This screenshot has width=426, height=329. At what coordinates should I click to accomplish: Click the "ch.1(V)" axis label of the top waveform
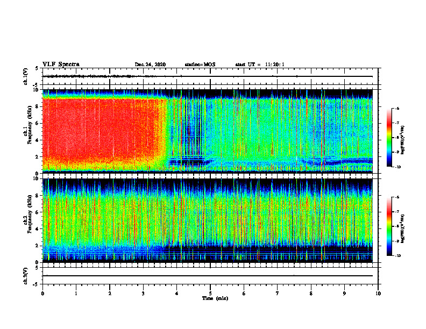pyautogui.click(x=26, y=76)
